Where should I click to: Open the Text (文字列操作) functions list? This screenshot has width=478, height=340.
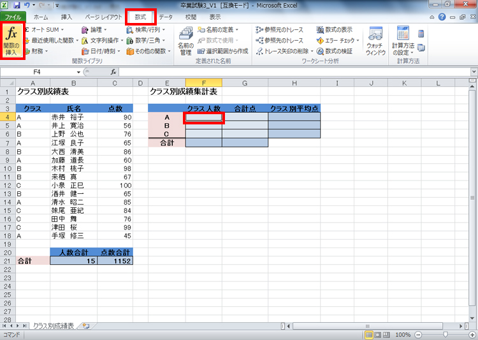click(x=102, y=40)
